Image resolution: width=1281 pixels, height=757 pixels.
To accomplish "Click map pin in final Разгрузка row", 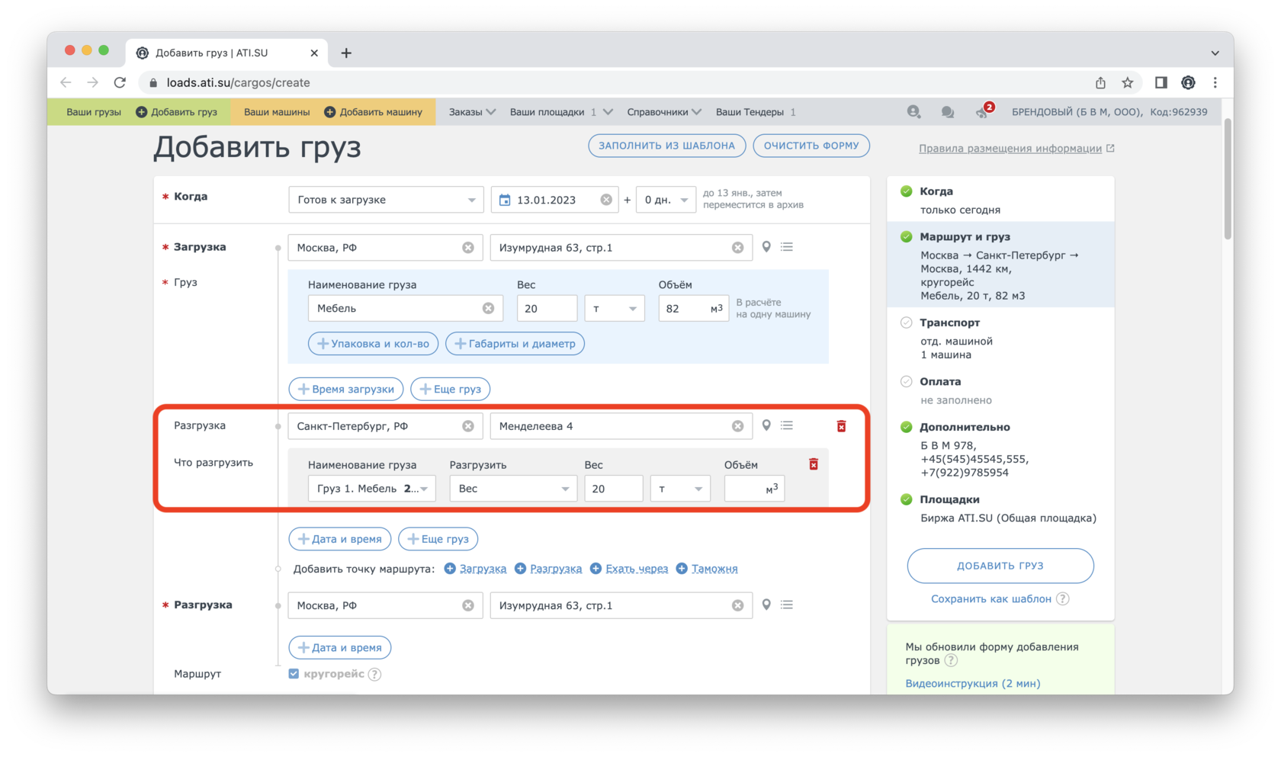I will 766,605.
